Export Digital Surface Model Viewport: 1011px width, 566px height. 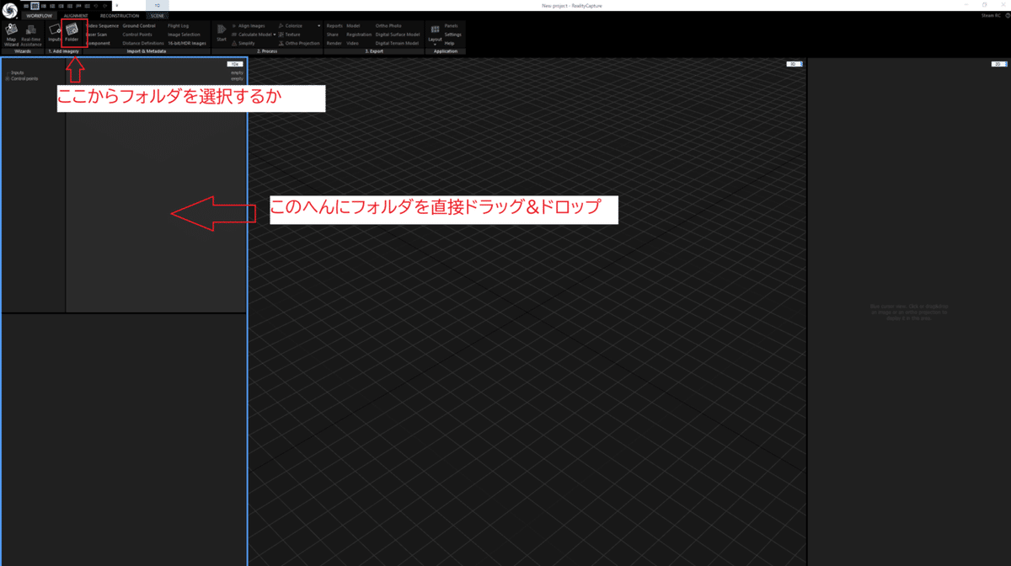click(x=398, y=35)
